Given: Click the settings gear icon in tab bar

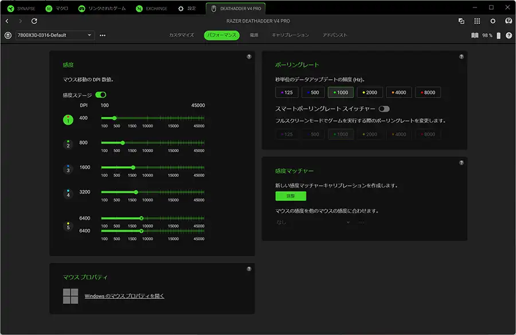Looking at the screenshot, I should tap(181, 9).
